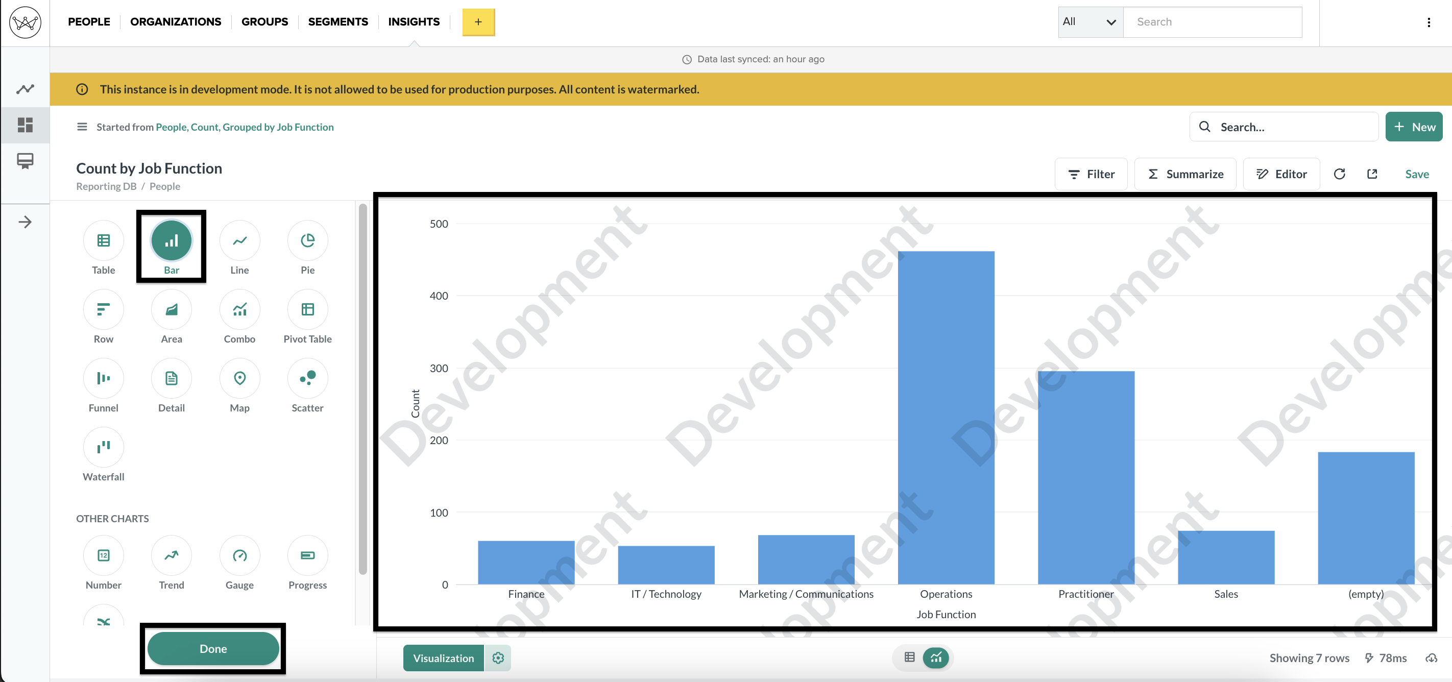
Task: Click the Operations bar in chart
Action: pyautogui.click(x=946, y=418)
